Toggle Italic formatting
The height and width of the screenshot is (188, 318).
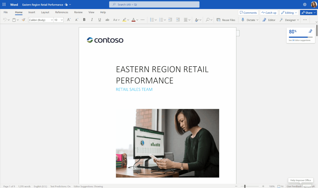tap(92, 20)
